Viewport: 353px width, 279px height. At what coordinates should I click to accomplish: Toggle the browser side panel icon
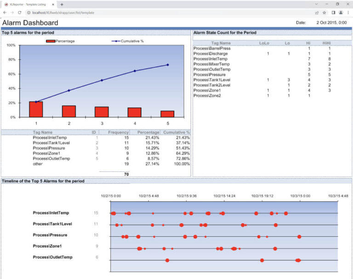click(333, 12)
